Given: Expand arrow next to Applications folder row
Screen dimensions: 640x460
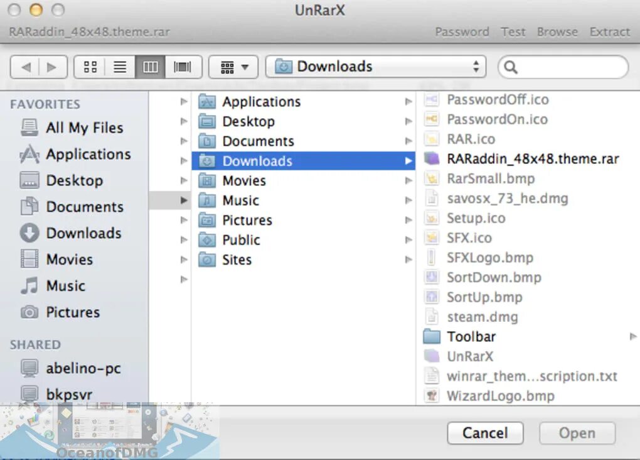Looking at the screenshot, I should tap(408, 101).
